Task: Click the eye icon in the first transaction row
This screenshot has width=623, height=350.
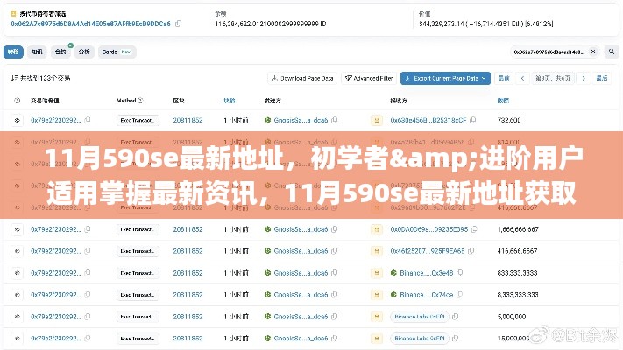Action: [x=17, y=120]
